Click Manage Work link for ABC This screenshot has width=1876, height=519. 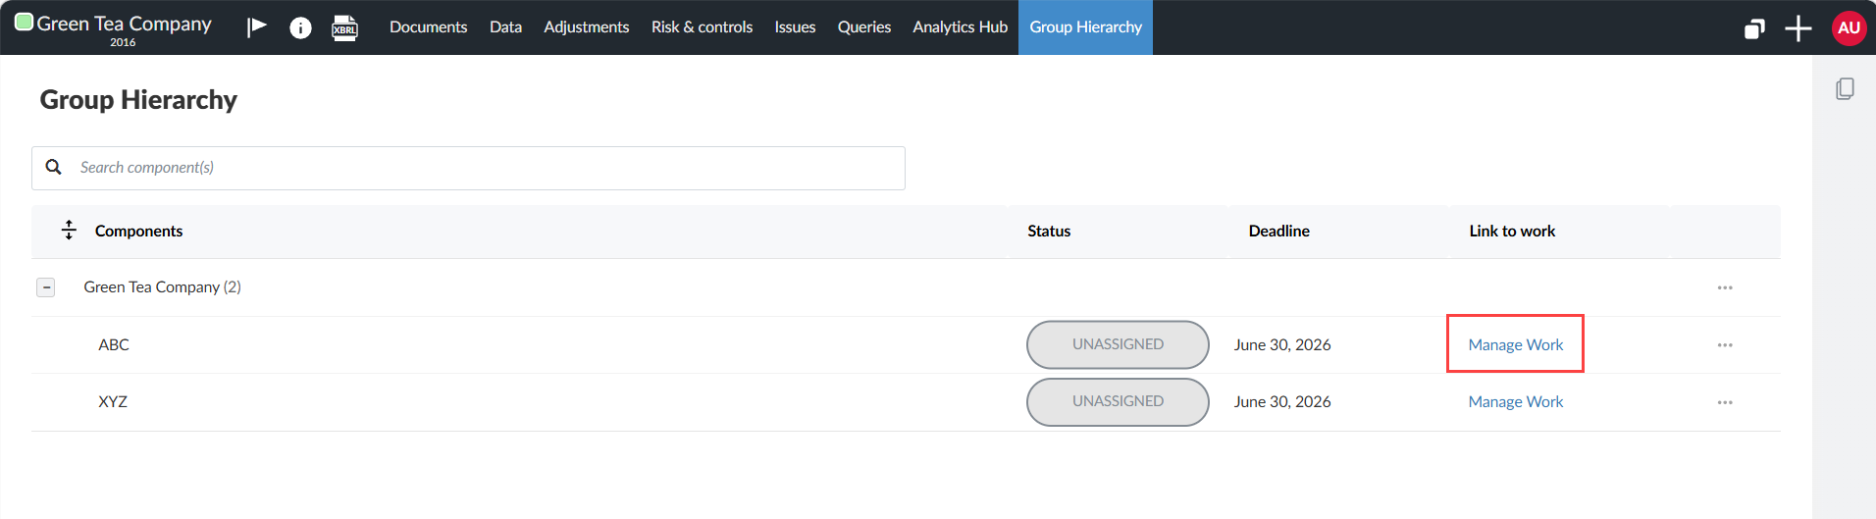[1515, 344]
